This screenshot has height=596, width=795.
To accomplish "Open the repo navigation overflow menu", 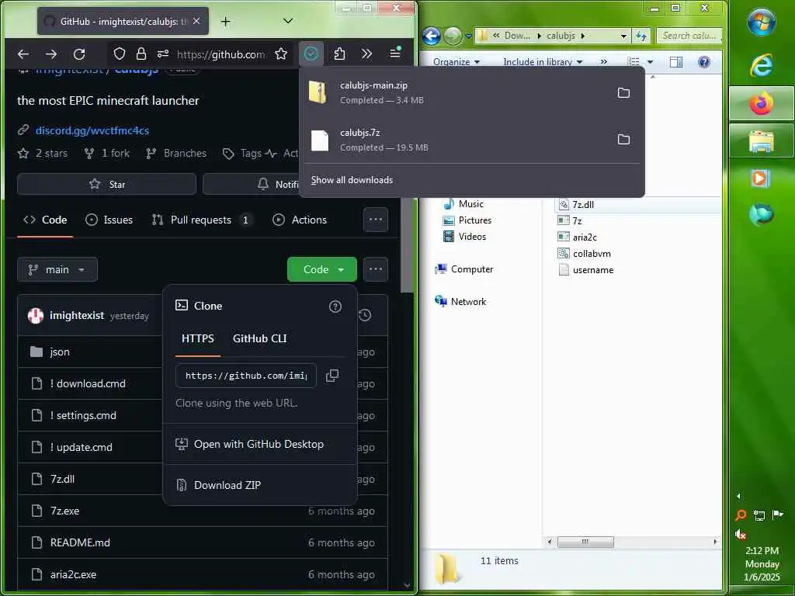I will point(376,220).
